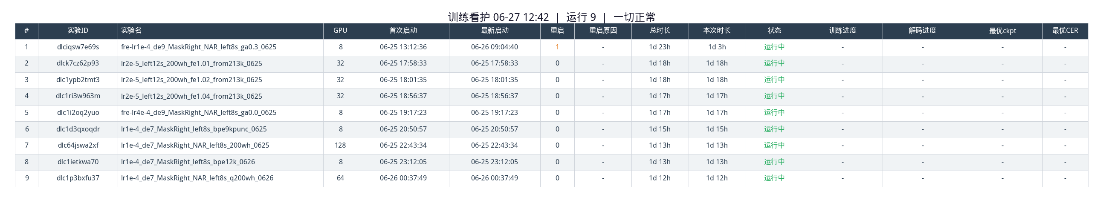Click the 训练进度 column header
The width and height of the screenshot is (1103, 197).
[842, 31]
